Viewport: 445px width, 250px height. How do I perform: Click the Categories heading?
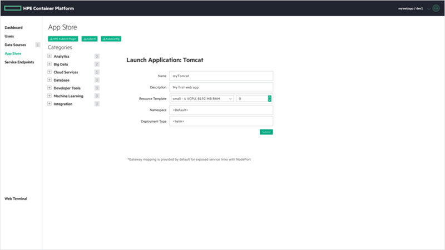(60, 47)
